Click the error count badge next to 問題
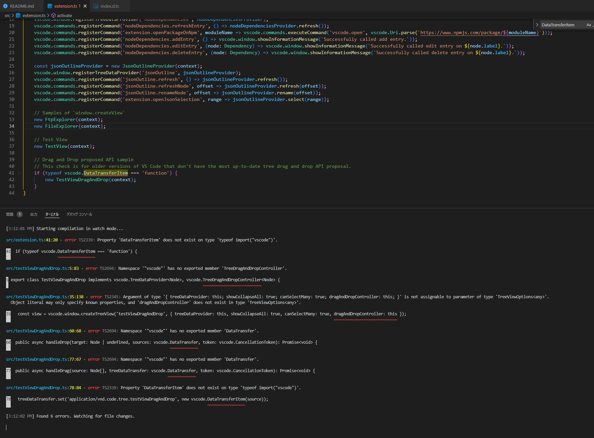Image resolution: width=594 pixels, height=438 pixels. click(x=20, y=214)
